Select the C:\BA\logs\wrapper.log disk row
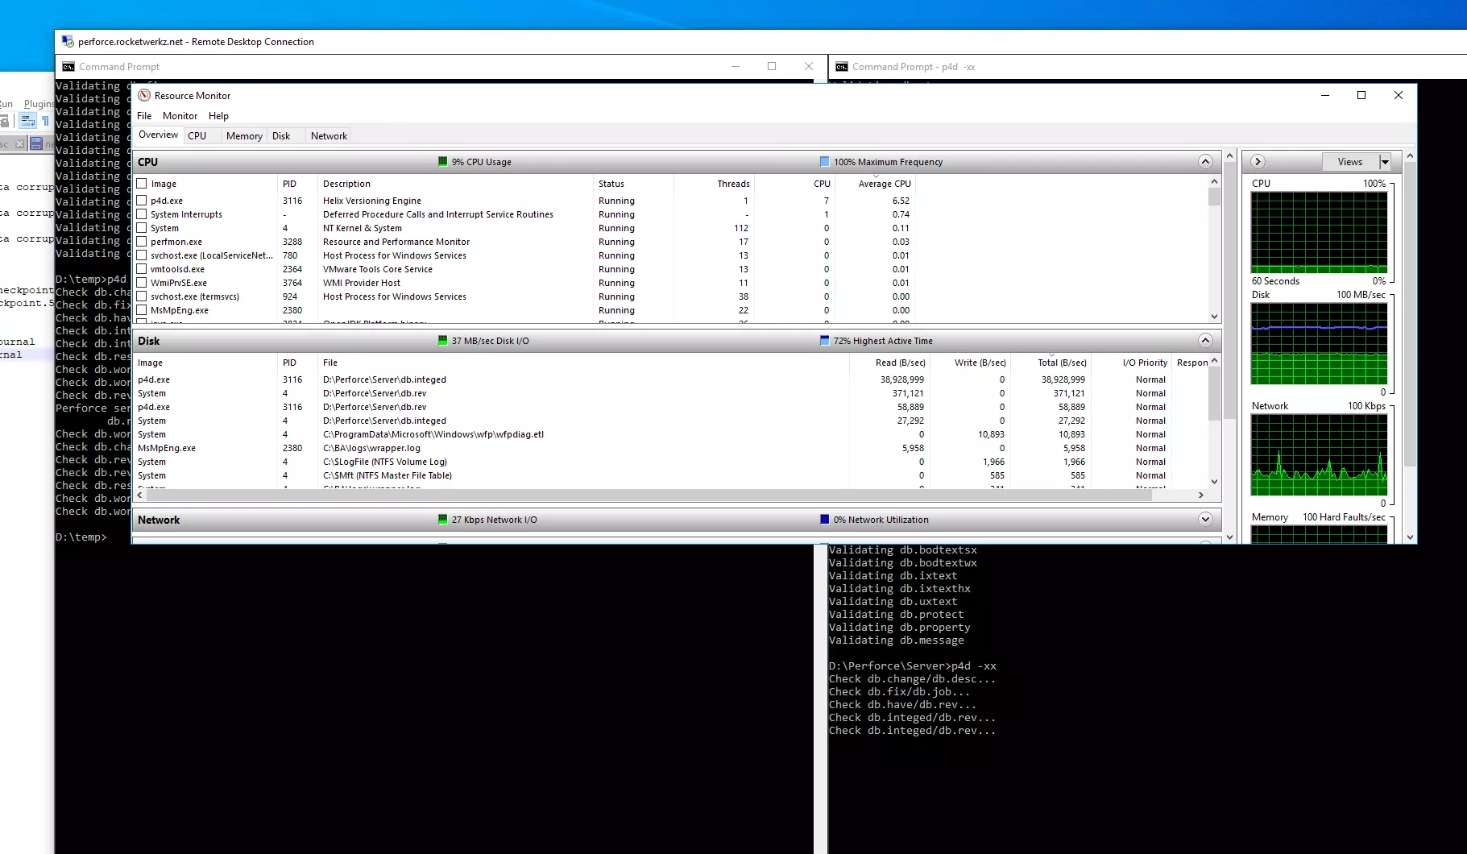Viewport: 1467px width, 854px height. pos(670,448)
